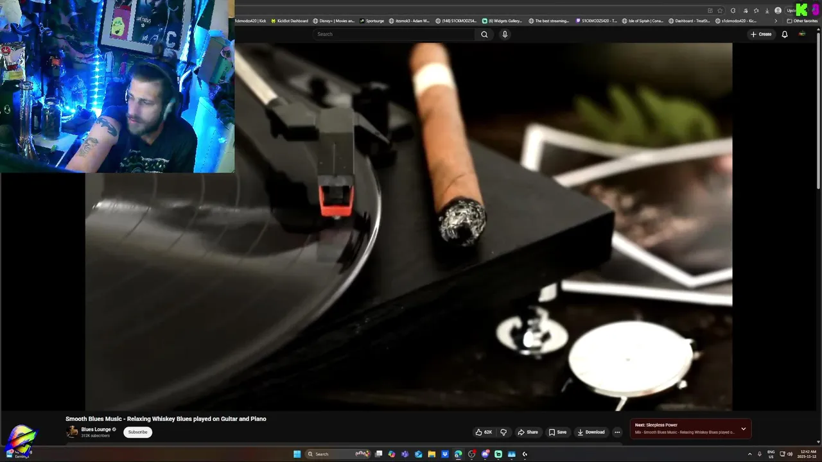Image resolution: width=822 pixels, height=462 pixels.
Task: Open Photos app in the taskbar
Action: tap(512, 454)
